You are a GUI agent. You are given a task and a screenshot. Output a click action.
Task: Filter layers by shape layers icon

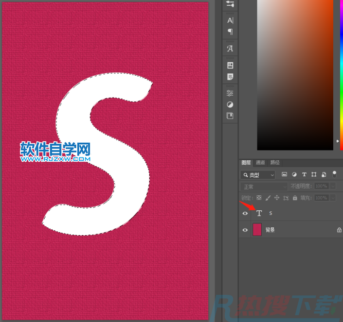314,174
